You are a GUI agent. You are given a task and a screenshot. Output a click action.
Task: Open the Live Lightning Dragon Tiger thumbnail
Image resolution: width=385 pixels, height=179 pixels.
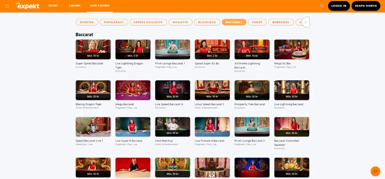(133, 49)
